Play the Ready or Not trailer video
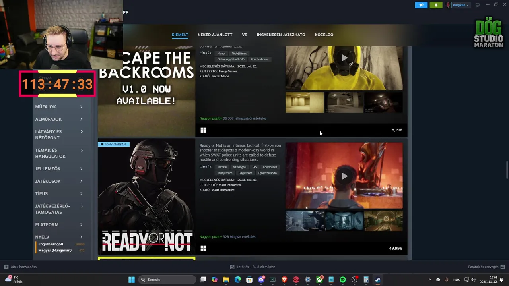This screenshot has height=286, width=509. (344, 176)
